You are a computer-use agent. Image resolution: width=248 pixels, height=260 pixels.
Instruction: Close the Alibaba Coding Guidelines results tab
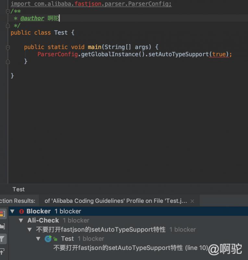coord(192,201)
